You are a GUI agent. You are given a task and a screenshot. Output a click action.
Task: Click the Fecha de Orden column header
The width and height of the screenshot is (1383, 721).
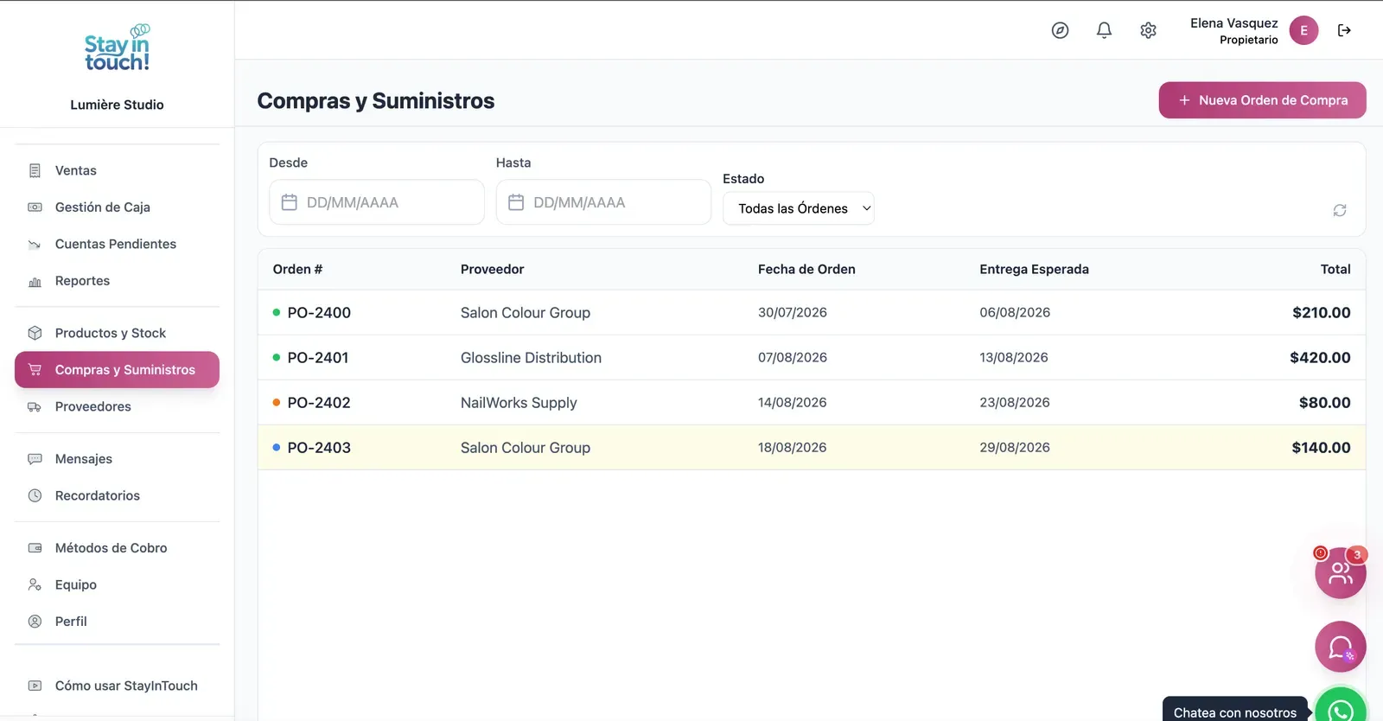pos(806,269)
